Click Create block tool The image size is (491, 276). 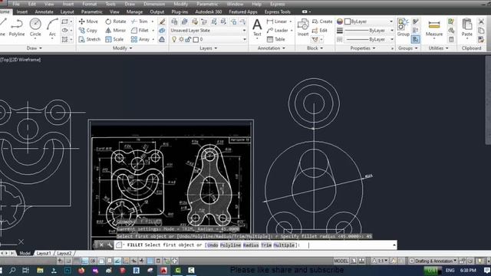[322, 21]
